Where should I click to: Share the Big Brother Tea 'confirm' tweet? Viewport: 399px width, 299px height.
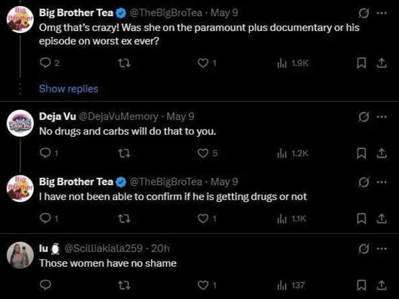(382, 219)
